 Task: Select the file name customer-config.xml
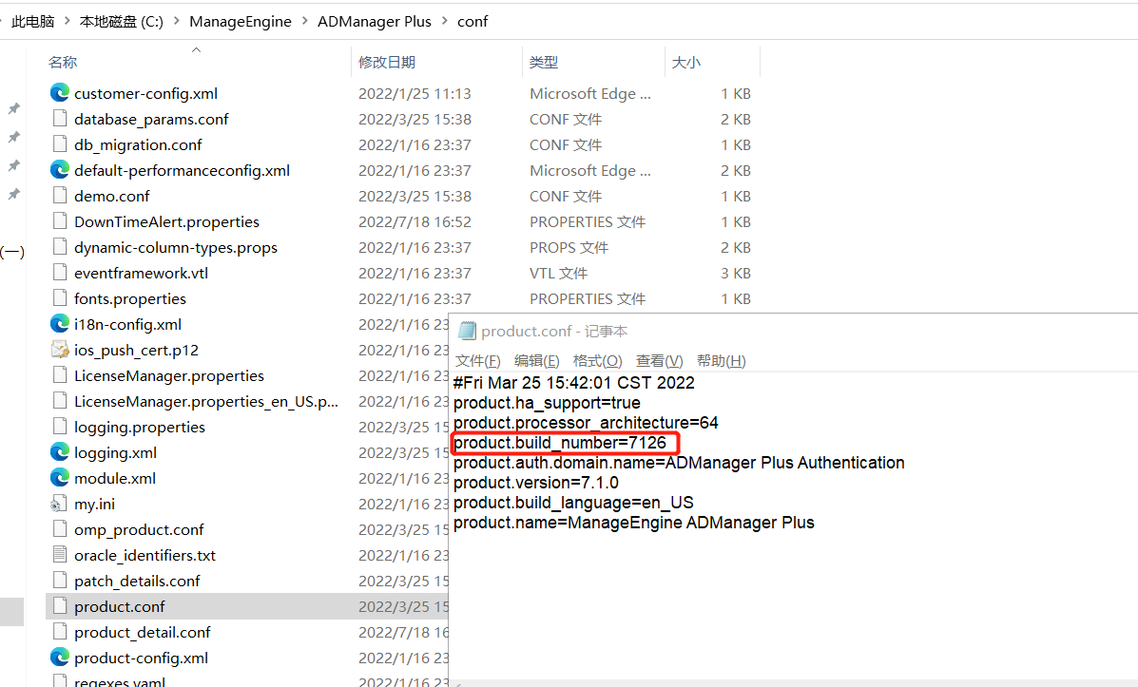point(145,93)
